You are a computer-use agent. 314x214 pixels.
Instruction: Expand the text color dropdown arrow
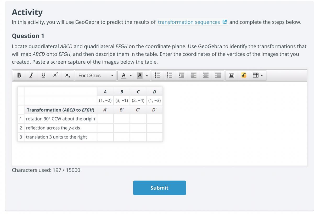[x=130, y=75]
